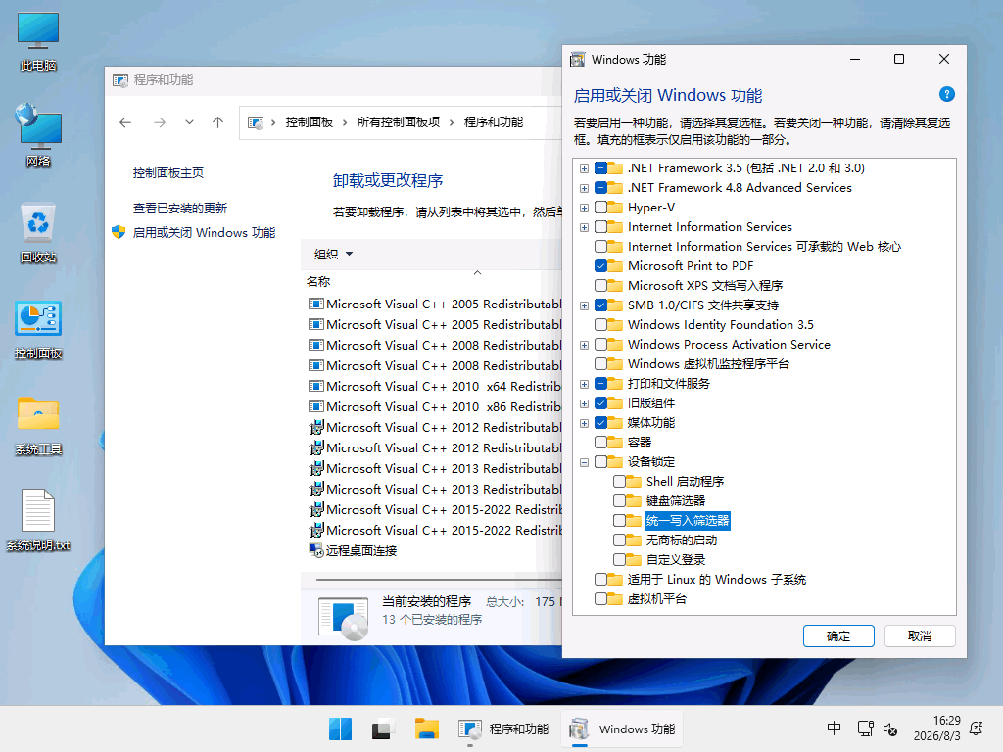Screen dimensions: 1003x752
Task: Toggle SMB 1.0/CIFS 文件共享支持 checkbox
Action: [x=600, y=305]
